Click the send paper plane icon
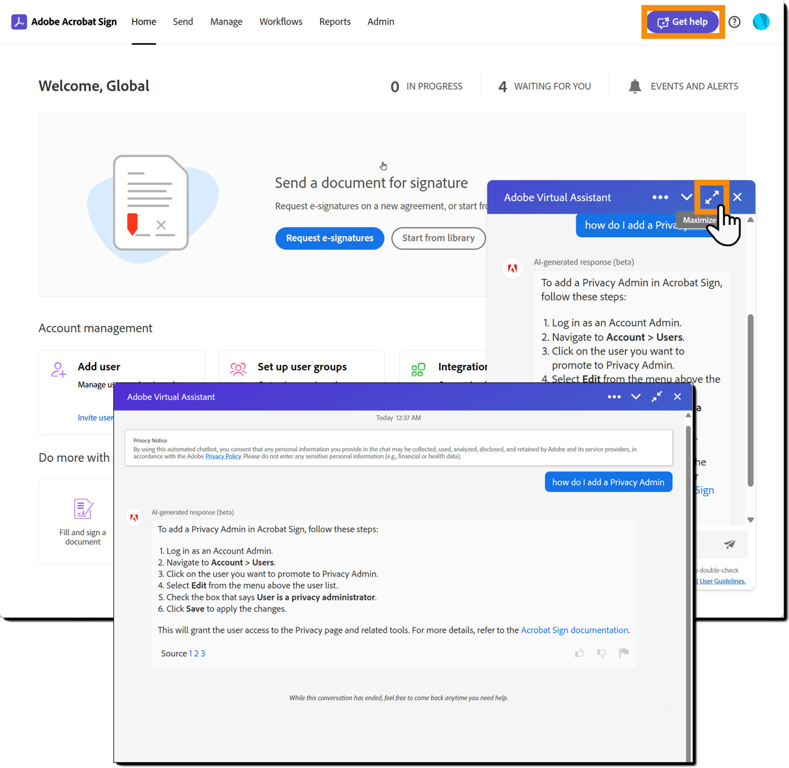Viewport: 789px width, 768px height. [x=729, y=544]
